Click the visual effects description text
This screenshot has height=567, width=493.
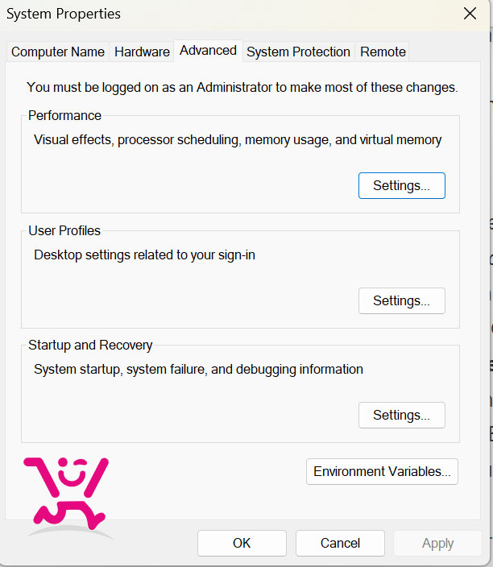238,140
